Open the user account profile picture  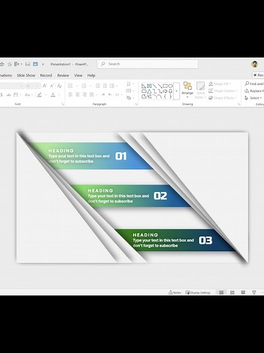tap(254, 64)
